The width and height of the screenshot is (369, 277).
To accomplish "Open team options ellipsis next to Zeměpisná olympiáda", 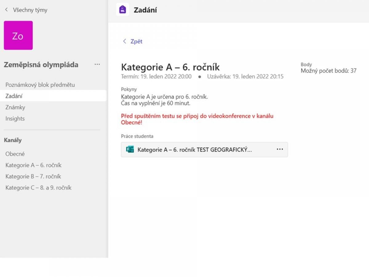I will click(x=97, y=65).
